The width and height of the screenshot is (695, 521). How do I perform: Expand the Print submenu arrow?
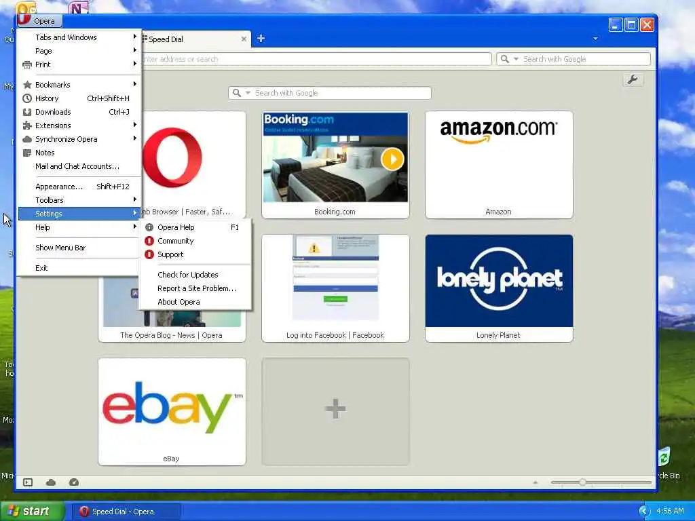(135, 64)
